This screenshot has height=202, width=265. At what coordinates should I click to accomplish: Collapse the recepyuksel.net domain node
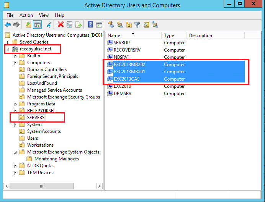(8, 49)
